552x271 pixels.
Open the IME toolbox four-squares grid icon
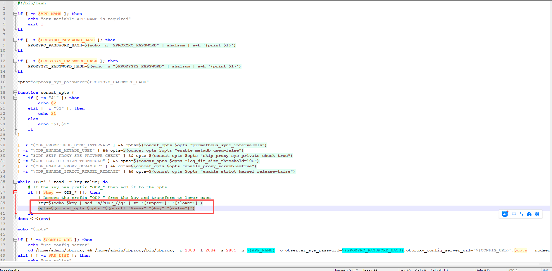pos(537,214)
